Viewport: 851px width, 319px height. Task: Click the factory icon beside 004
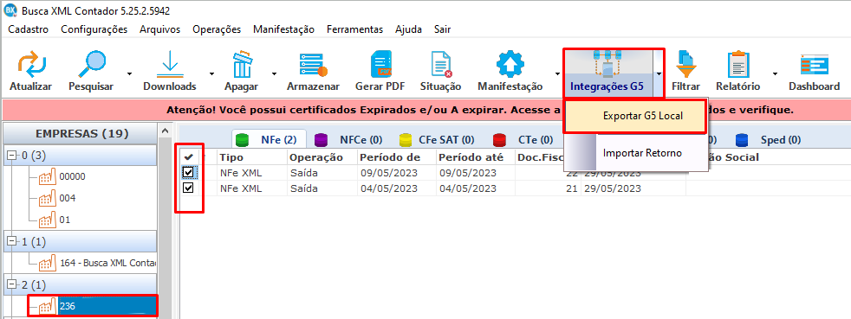click(48, 198)
